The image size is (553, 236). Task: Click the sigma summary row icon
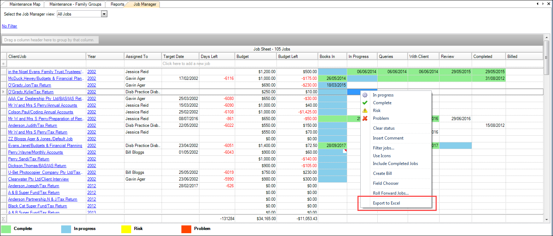pyautogui.click(x=4, y=219)
